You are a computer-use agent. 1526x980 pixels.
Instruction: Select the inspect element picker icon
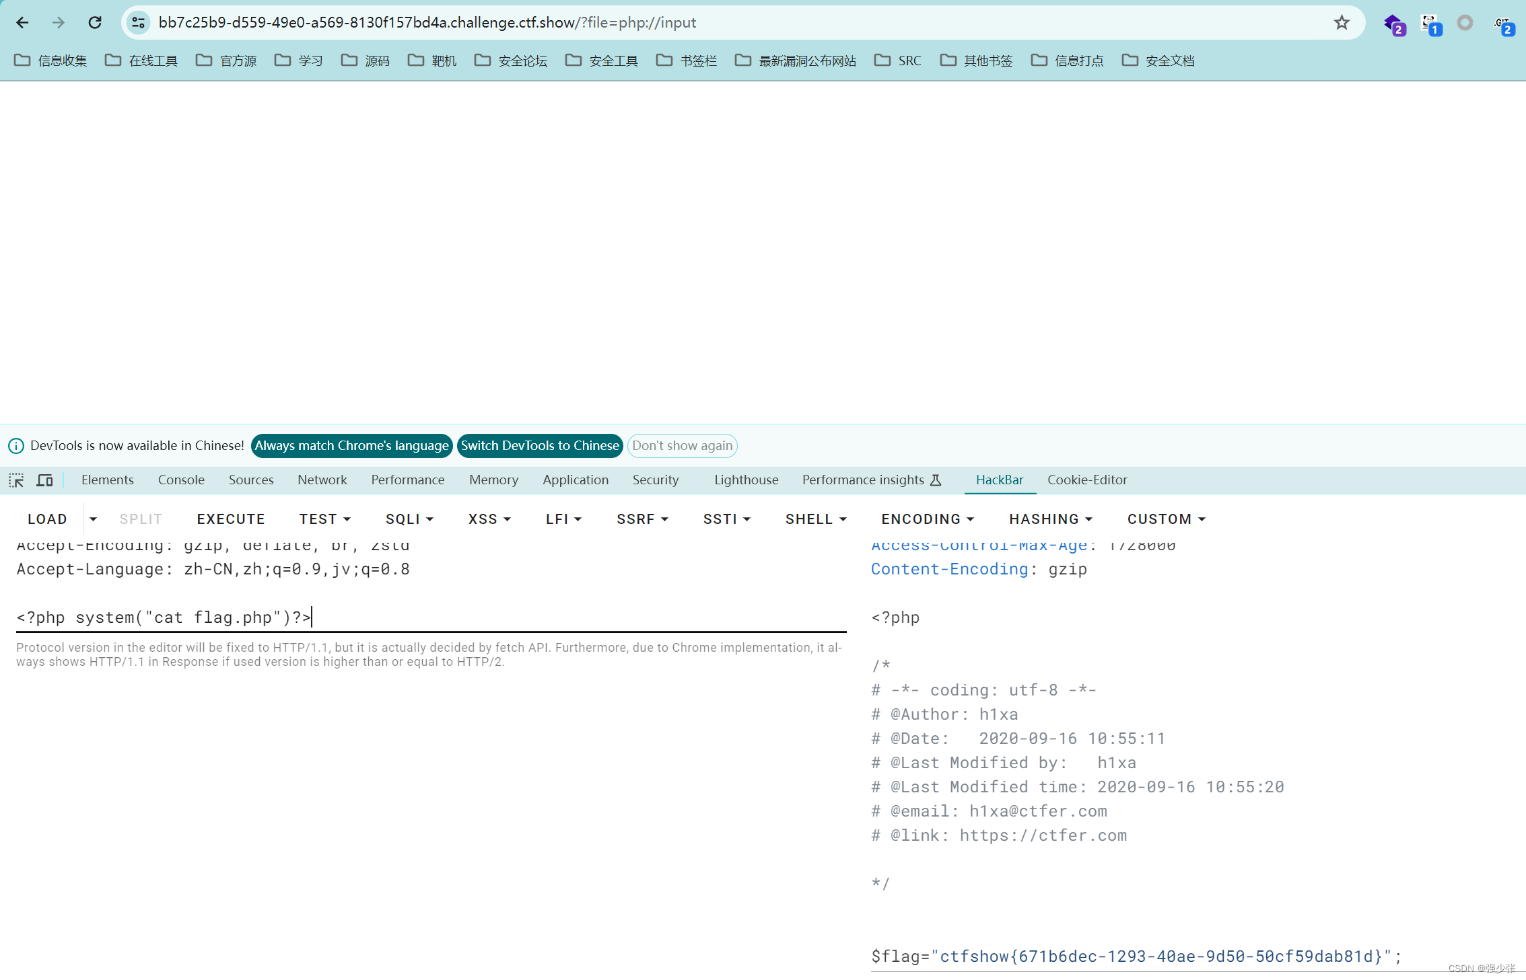tap(16, 480)
